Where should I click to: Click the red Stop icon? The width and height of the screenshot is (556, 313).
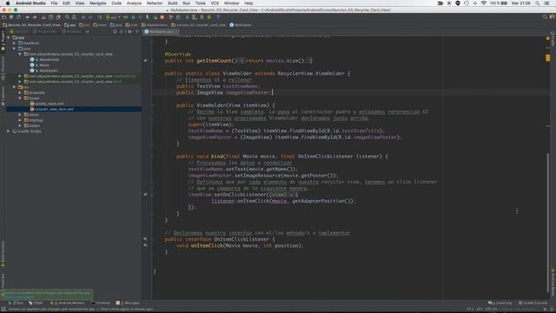coord(162,17)
